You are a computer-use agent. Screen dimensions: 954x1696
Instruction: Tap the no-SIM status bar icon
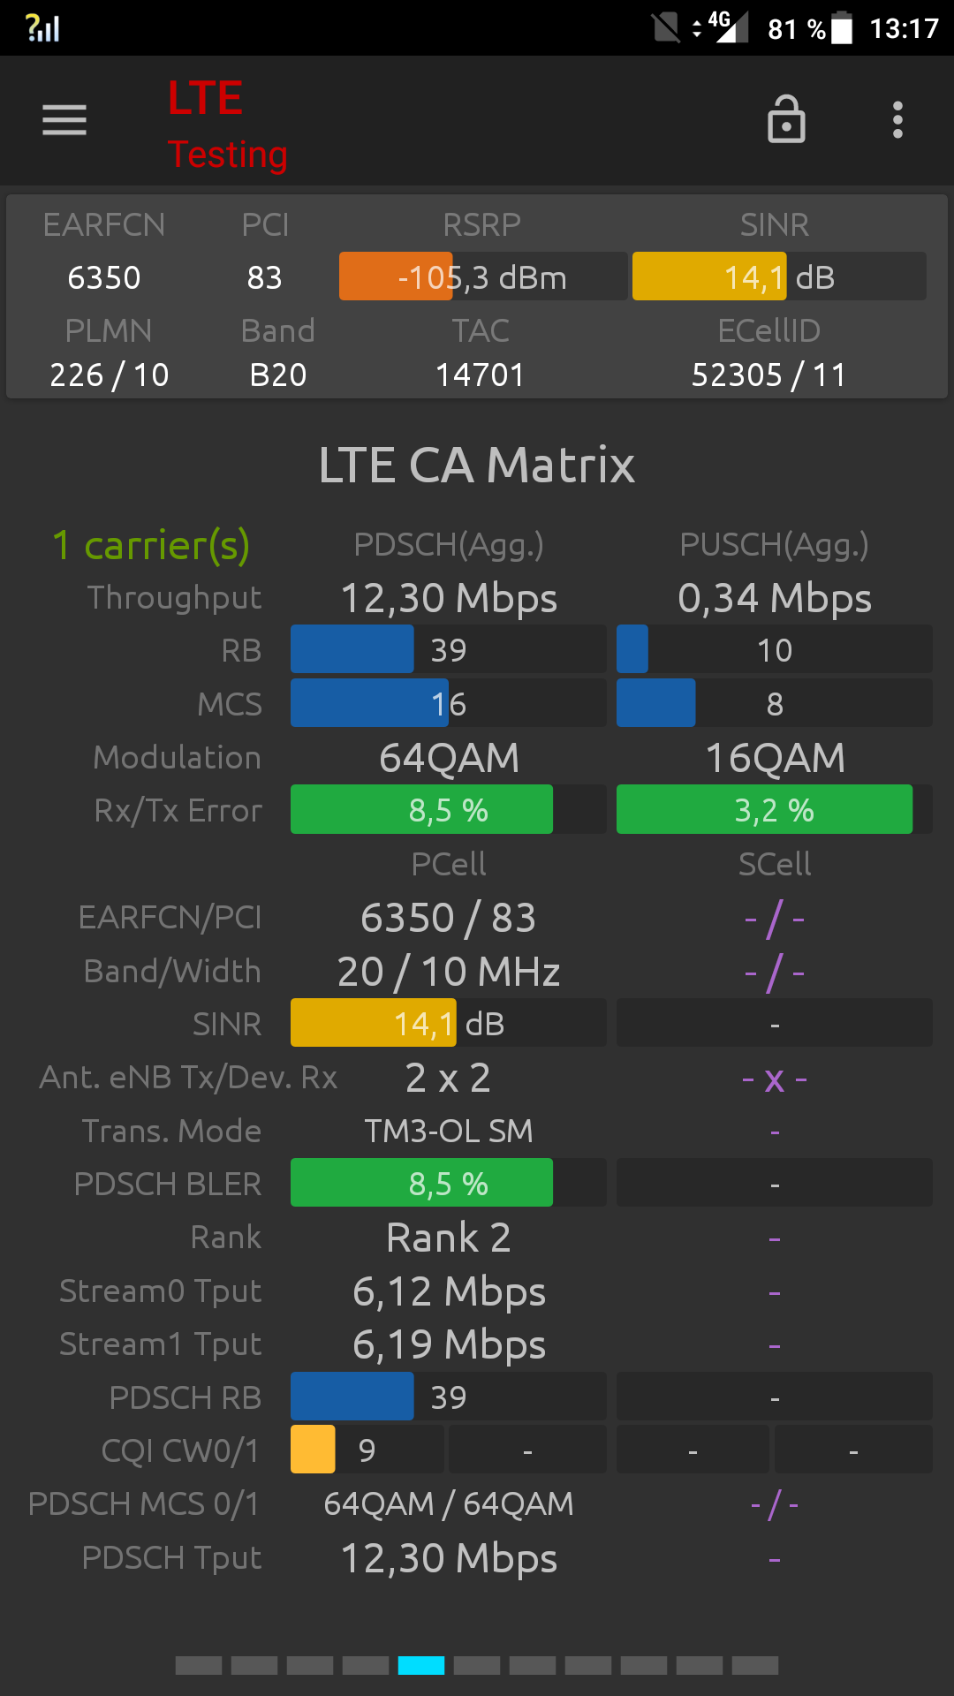coord(666,28)
